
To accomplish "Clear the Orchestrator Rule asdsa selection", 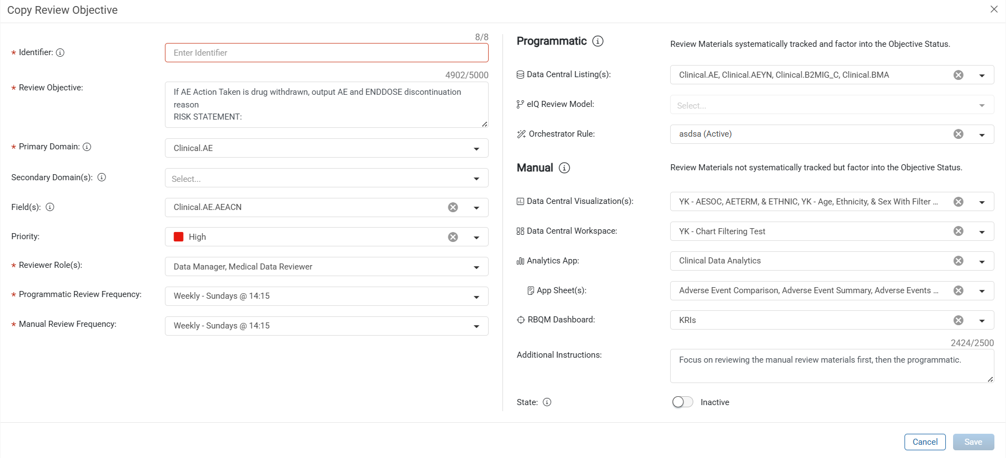I will click(x=959, y=134).
